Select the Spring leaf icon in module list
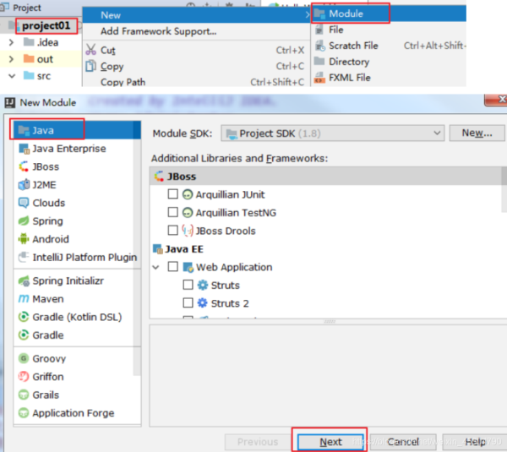This screenshot has width=507, height=452. pos(24,221)
